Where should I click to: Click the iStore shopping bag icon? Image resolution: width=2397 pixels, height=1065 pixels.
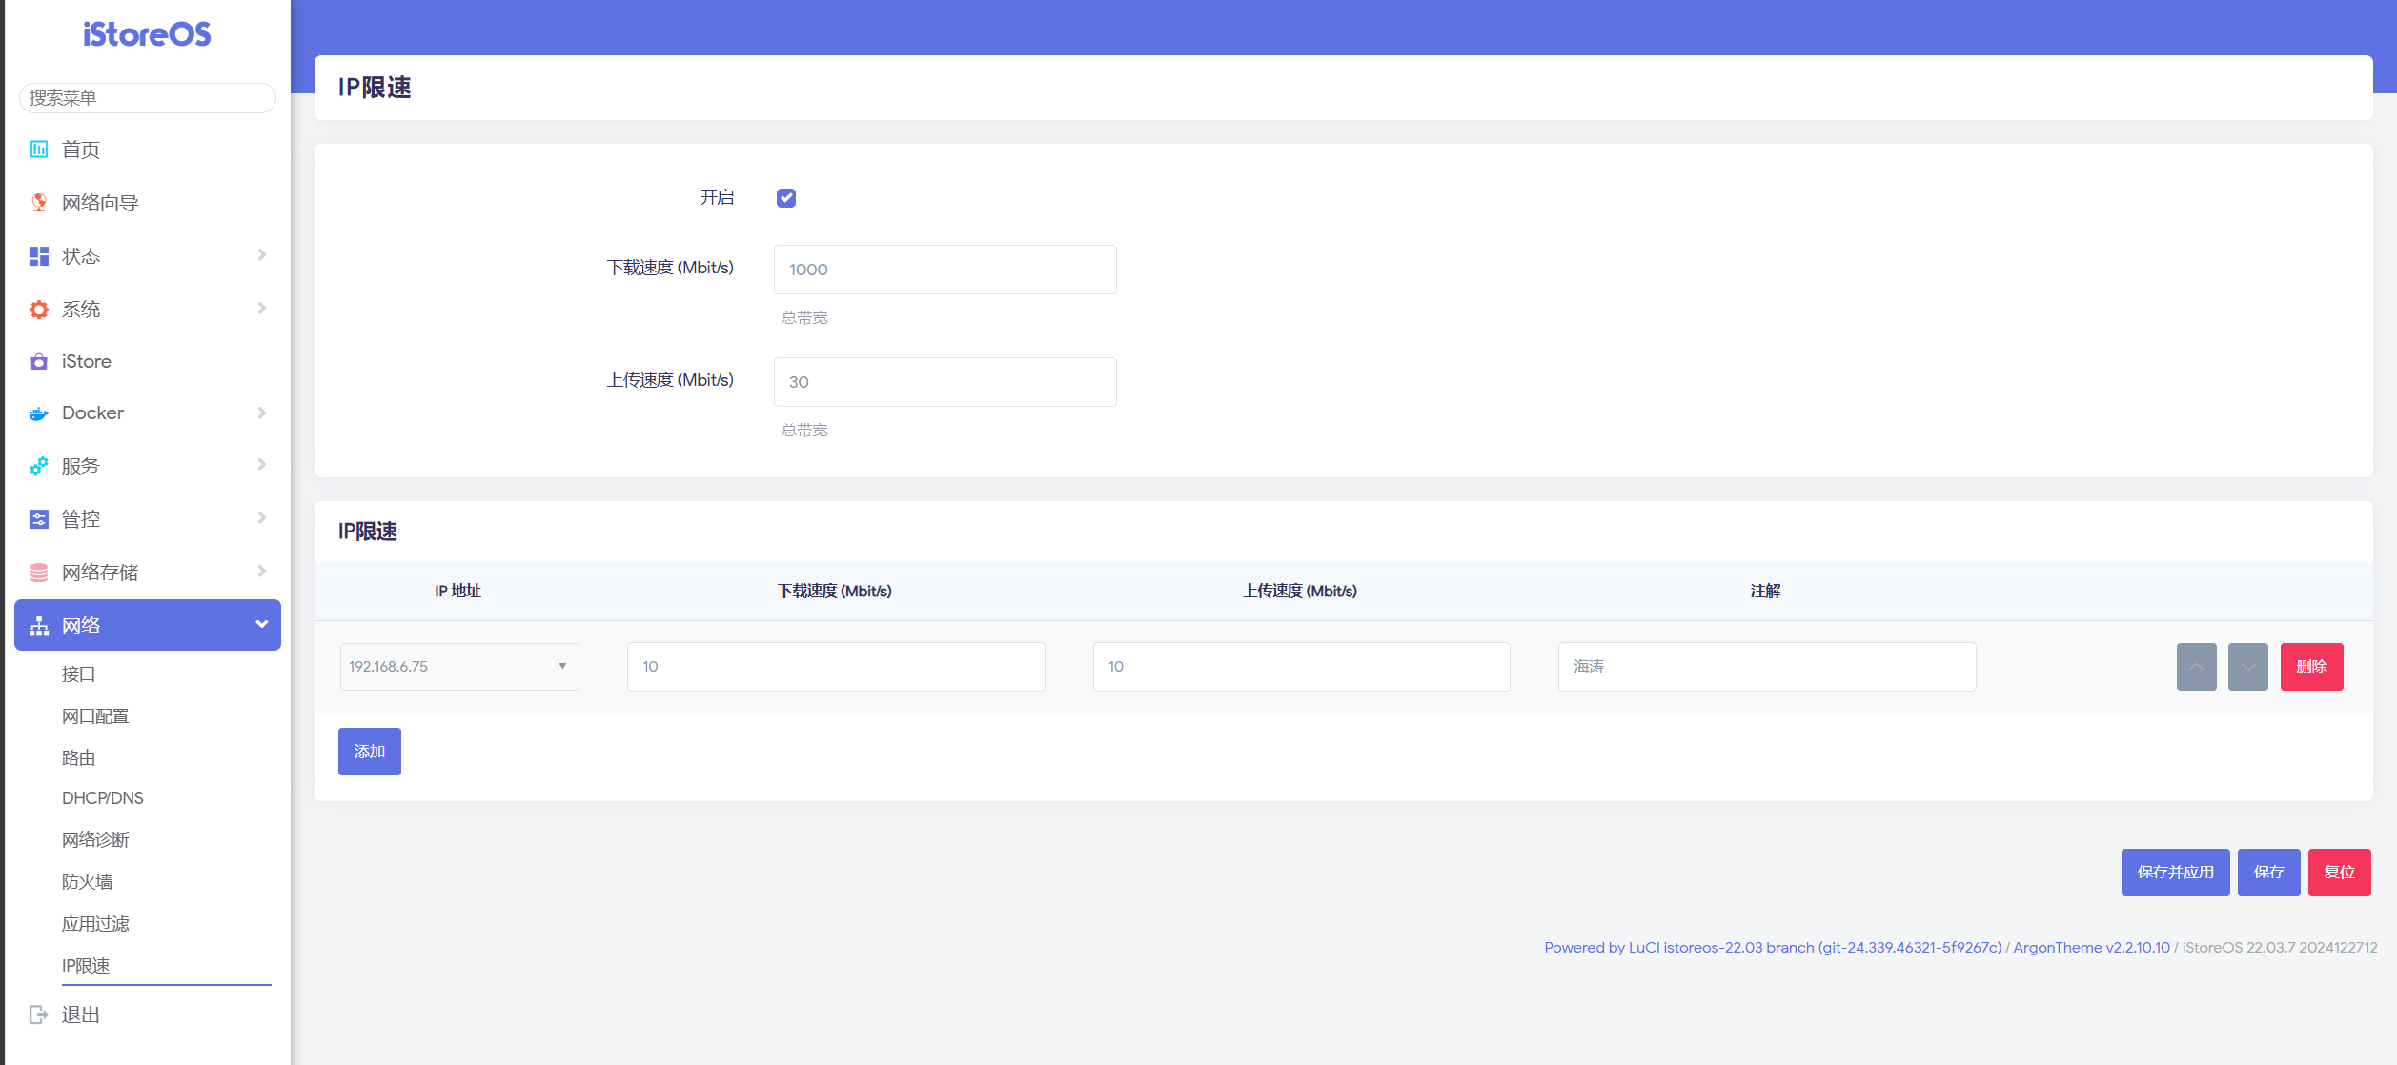(x=39, y=362)
